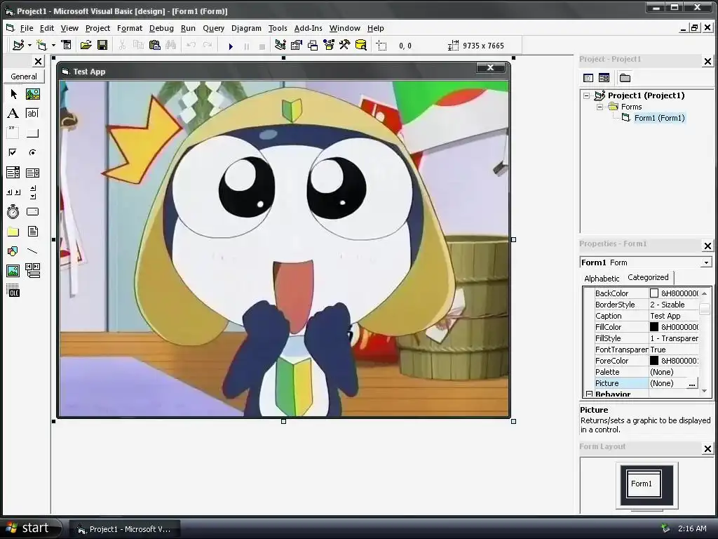The width and height of the screenshot is (718, 539).
Task: Select the Image control tool
Action: (x=13, y=271)
